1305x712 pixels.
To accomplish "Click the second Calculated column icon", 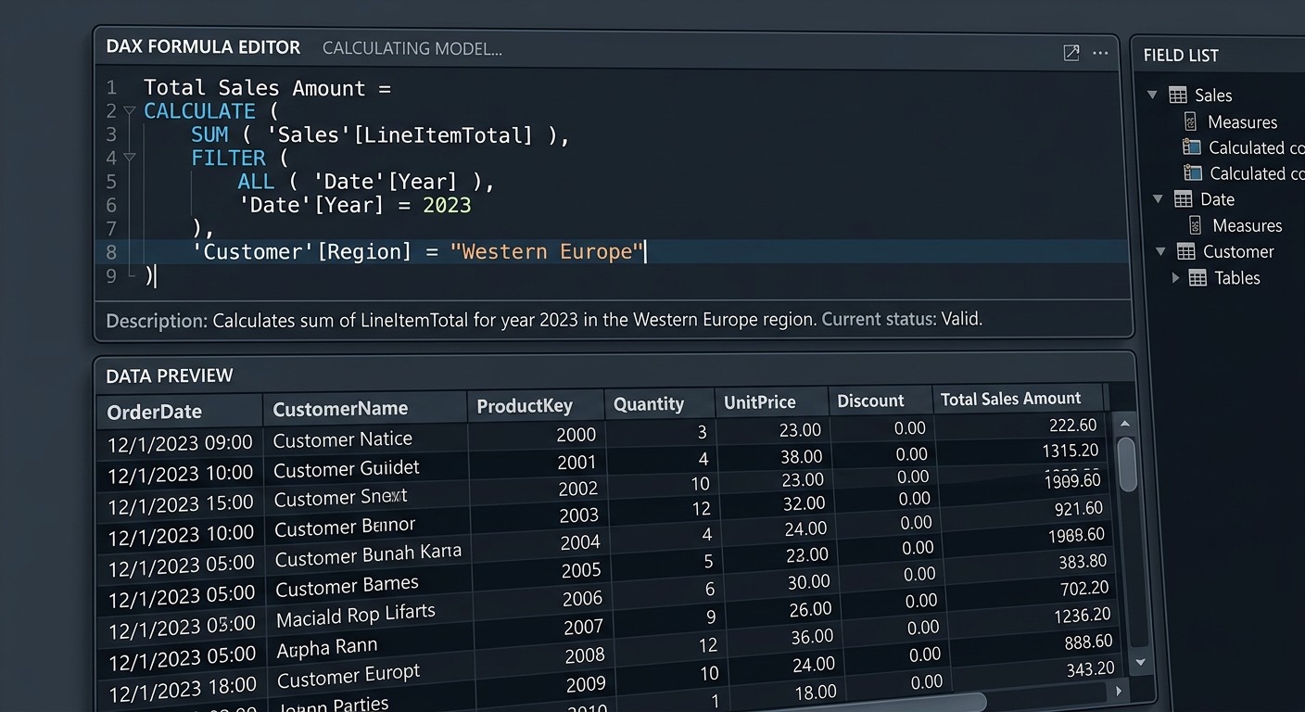I will click(x=1193, y=172).
